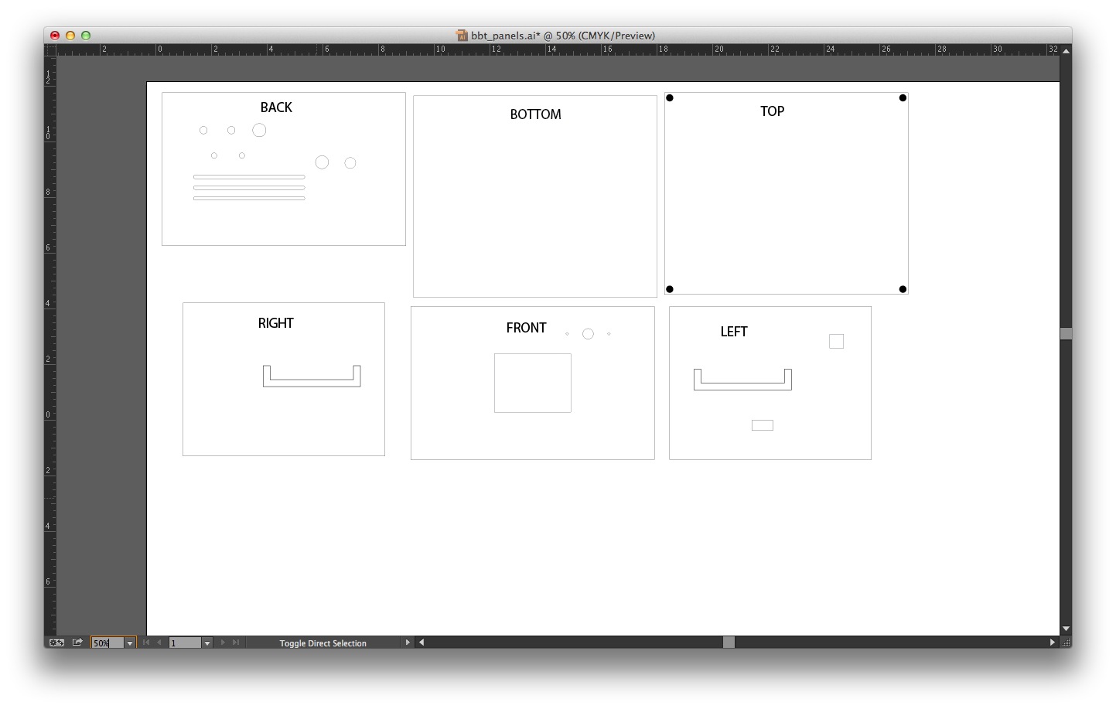Select the circle between the dots in FRONT panel
This screenshot has width=1116, height=709.
point(588,334)
